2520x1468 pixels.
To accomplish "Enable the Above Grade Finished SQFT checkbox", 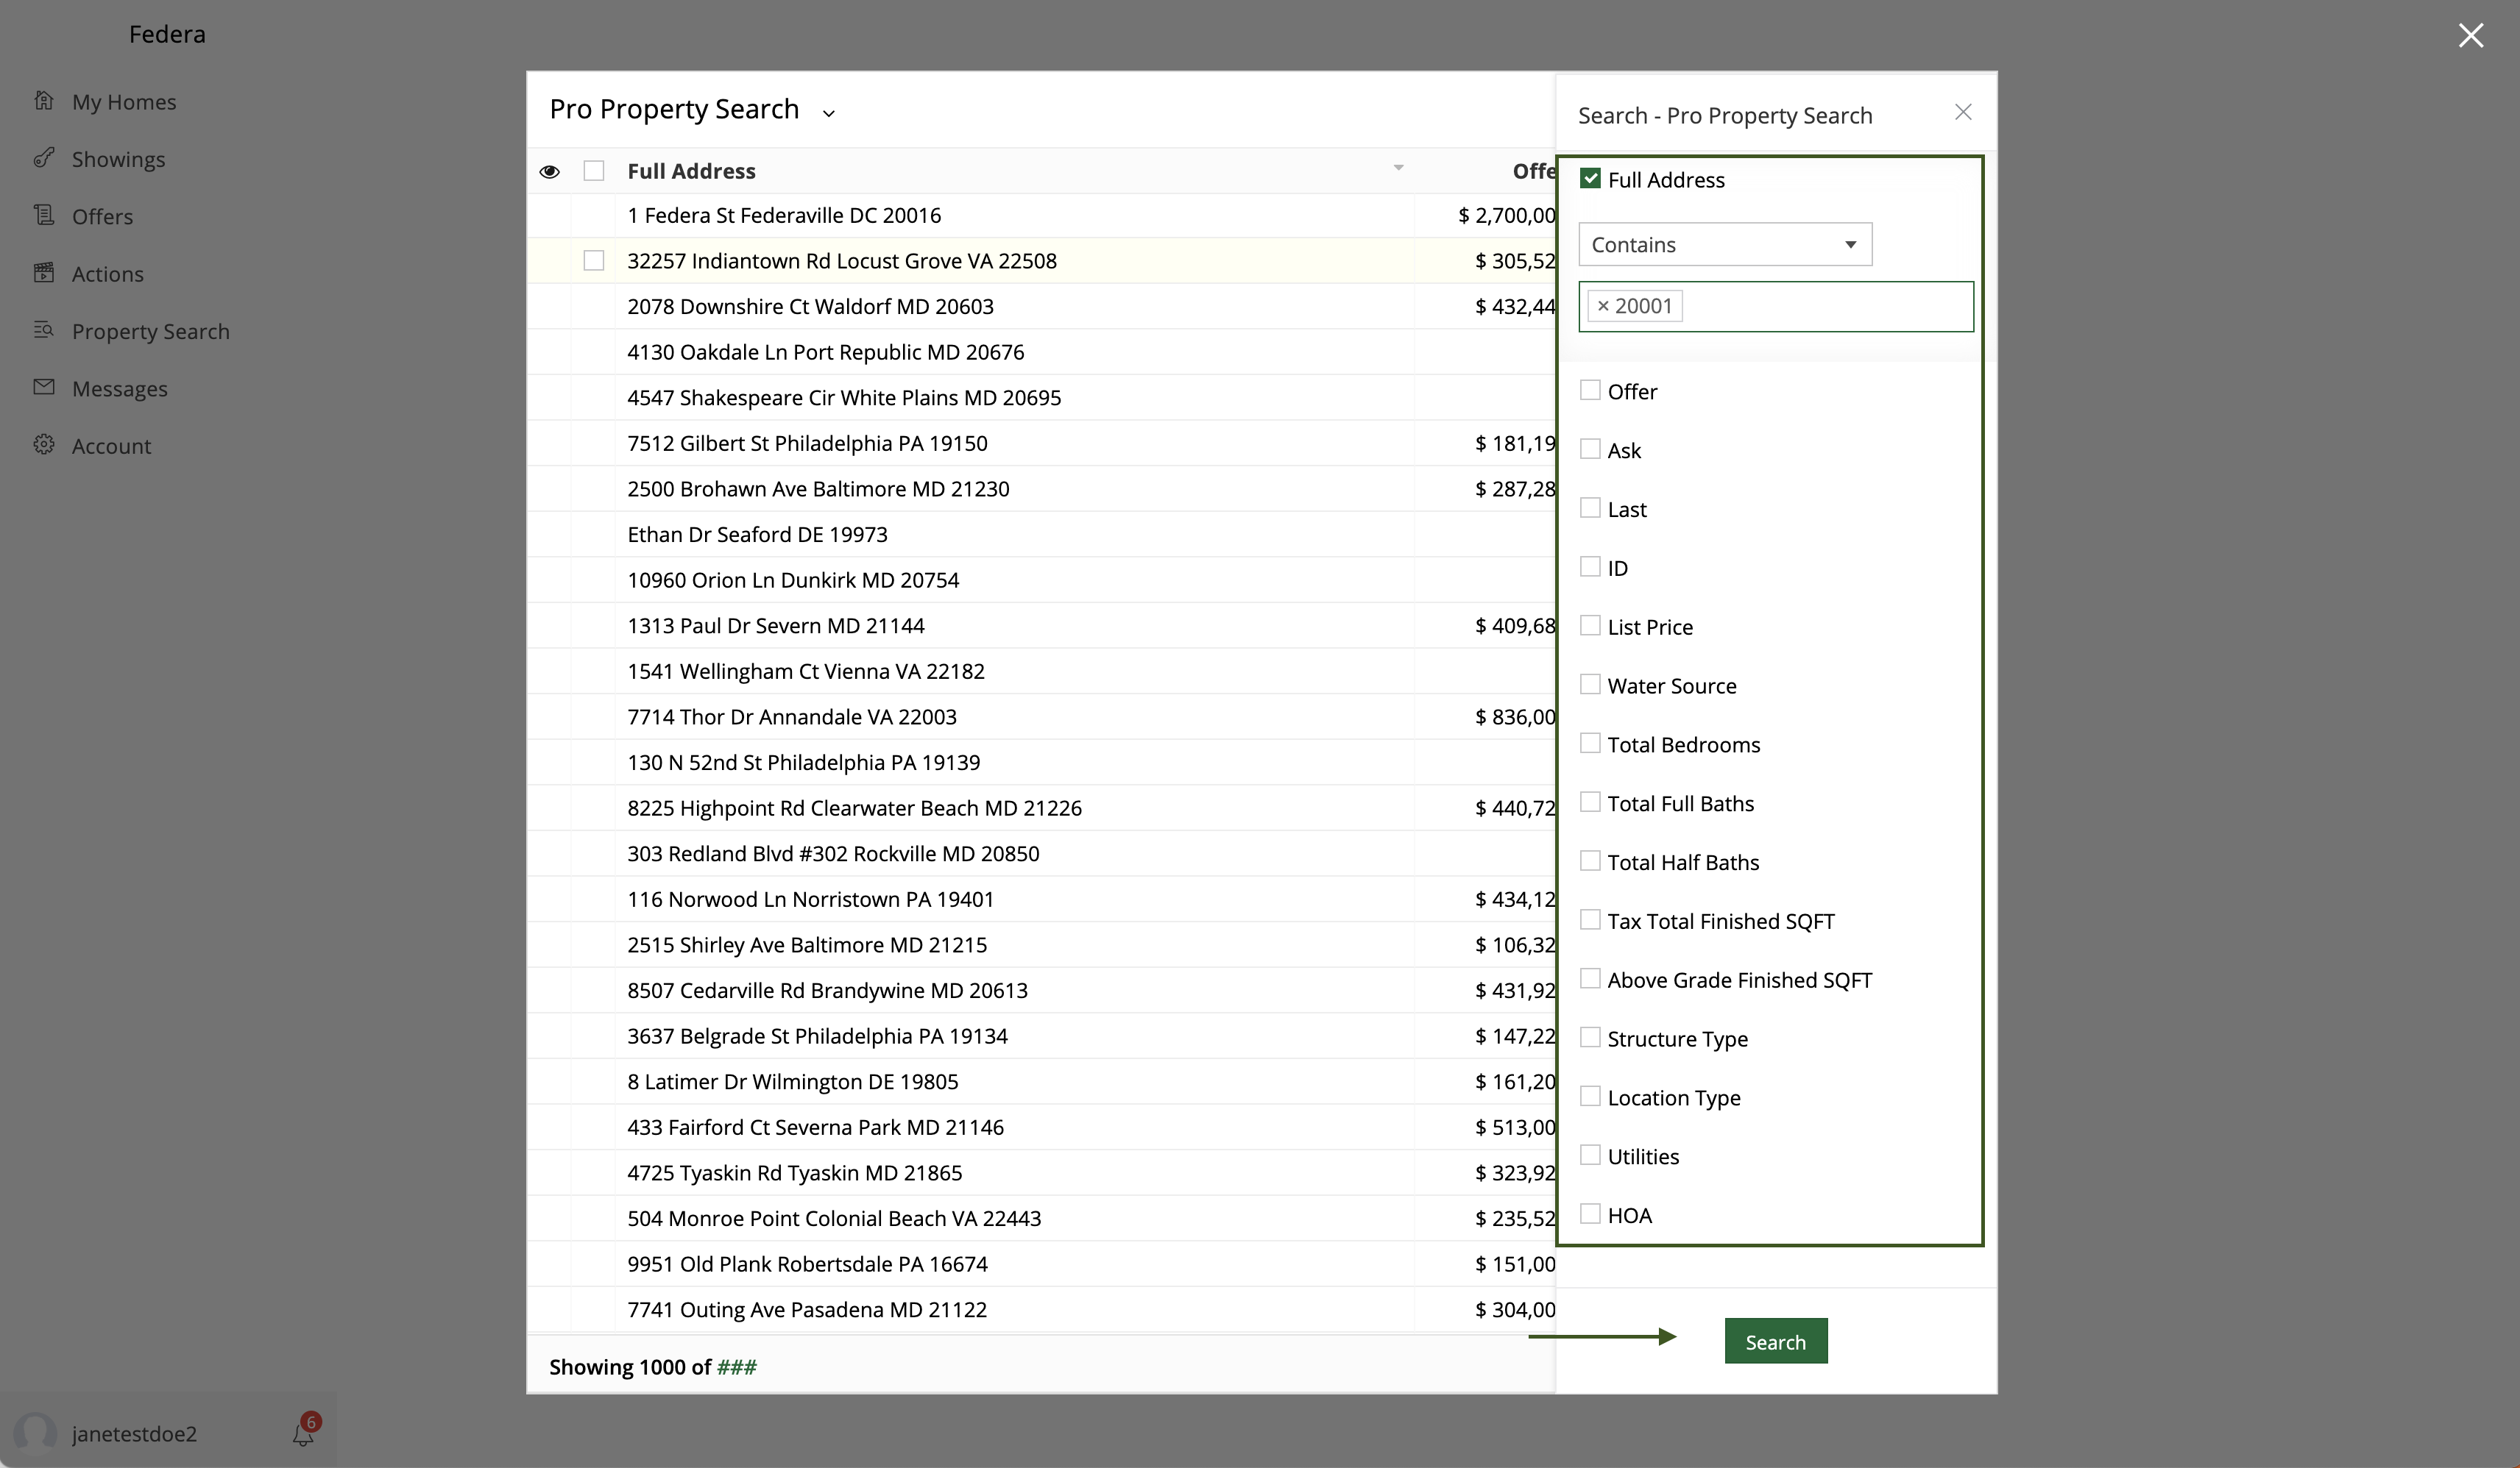I will 1590,978.
